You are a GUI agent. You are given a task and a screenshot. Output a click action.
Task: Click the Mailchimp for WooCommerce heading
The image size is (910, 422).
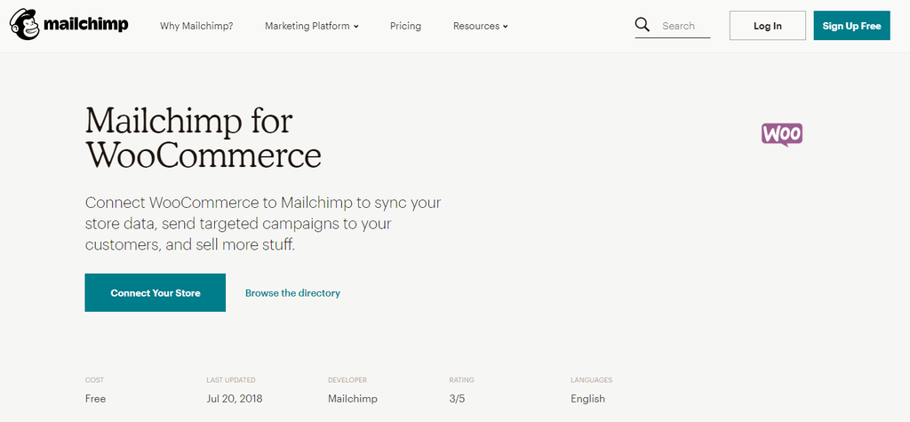click(x=204, y=139)
